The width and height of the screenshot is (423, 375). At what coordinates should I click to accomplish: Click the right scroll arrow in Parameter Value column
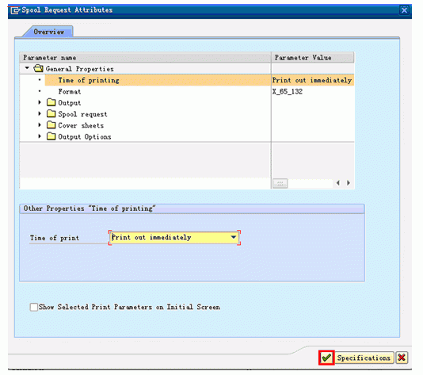[349, 183]
